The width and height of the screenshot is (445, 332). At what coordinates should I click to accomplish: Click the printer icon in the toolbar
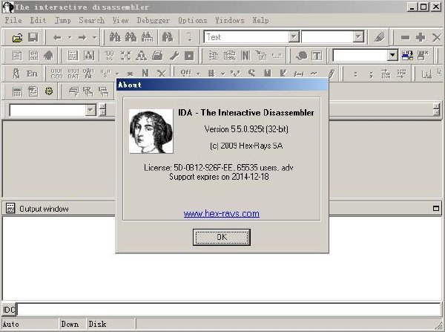pyautogui.click(x=157, y=56)
